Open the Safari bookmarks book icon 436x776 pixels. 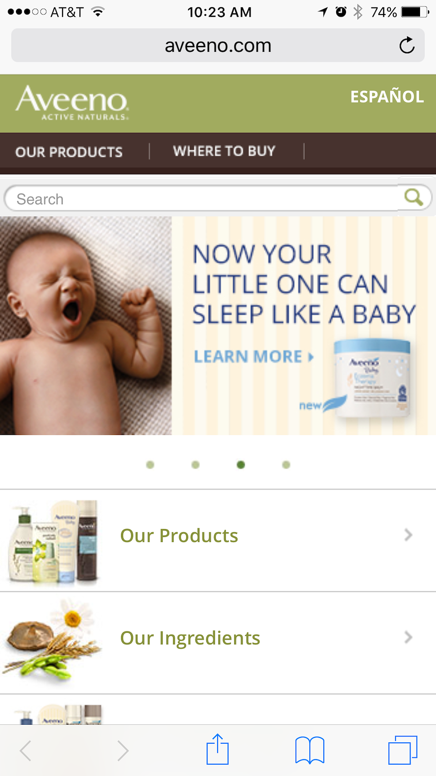pos(310,750)
